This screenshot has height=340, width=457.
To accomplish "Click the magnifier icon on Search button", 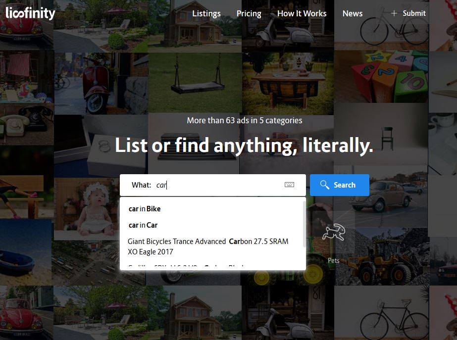I will coord(325,185).
